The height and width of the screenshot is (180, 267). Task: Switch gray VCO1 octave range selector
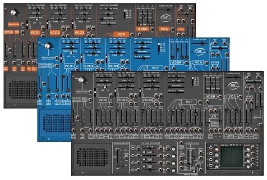[x=95, y=92]
